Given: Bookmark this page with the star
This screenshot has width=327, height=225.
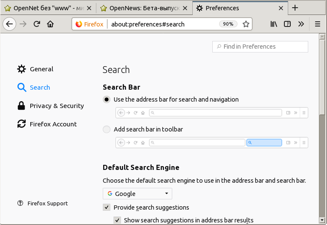Looking at the screenshot, I should click(246, 24).
